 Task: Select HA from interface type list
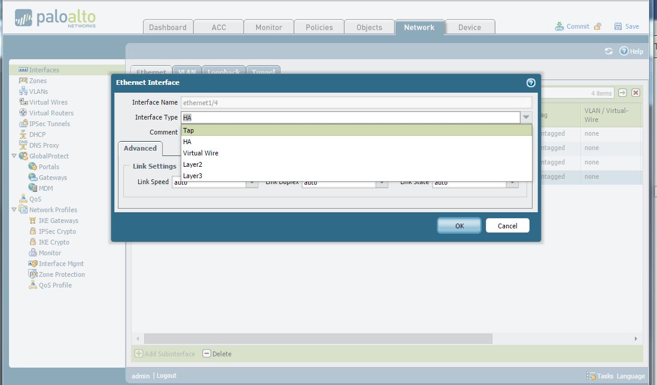(357, 142)
